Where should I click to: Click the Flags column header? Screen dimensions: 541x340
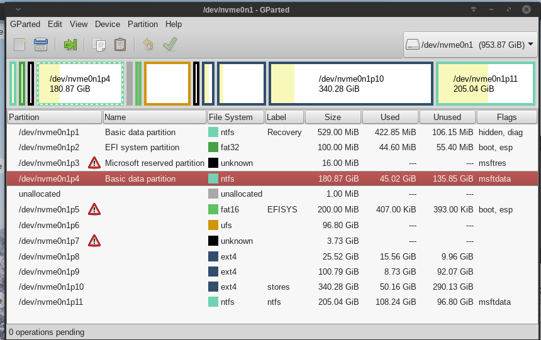pyautogui.click(x=506, y=117)
